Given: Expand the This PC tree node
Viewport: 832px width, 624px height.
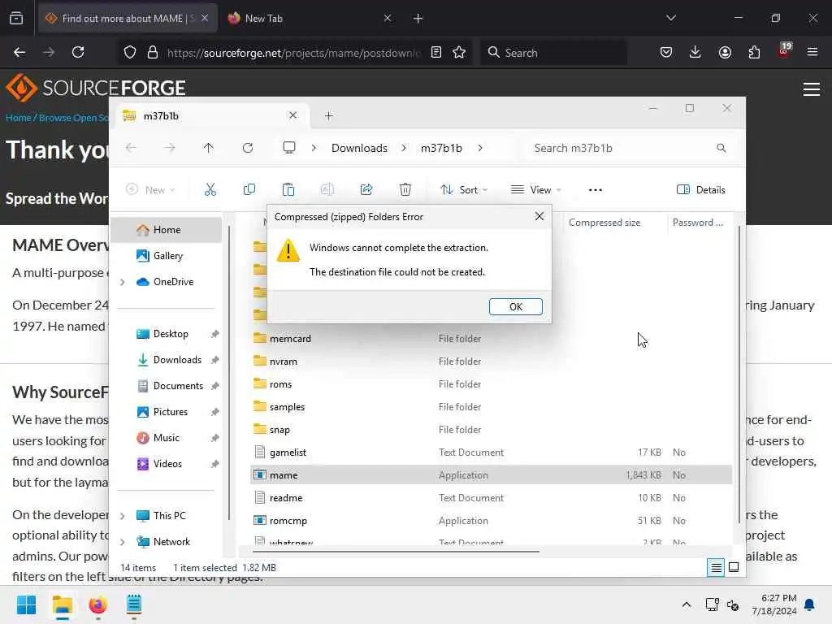Looking at the screenshot, I should [x=122, y=516].
